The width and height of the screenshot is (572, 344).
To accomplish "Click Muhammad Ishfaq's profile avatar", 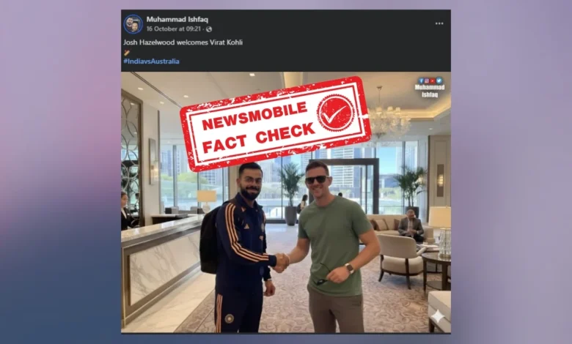I will tap(133, 24).
